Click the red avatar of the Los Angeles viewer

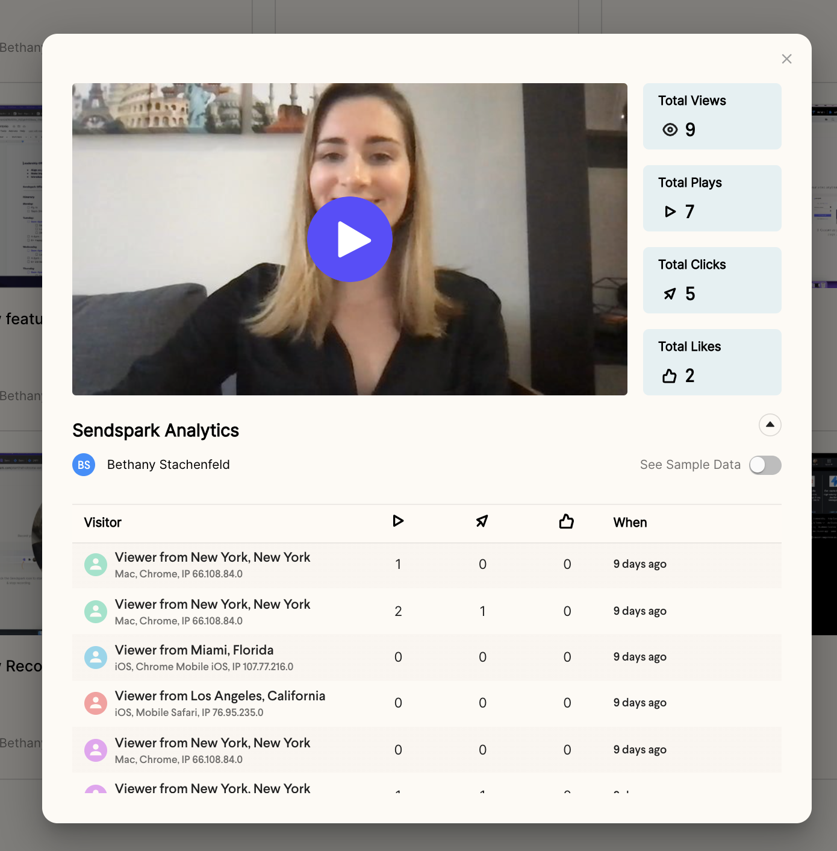coord(96,703)
